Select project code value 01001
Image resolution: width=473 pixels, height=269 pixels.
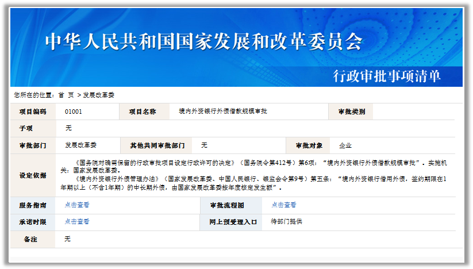[74, 112]
